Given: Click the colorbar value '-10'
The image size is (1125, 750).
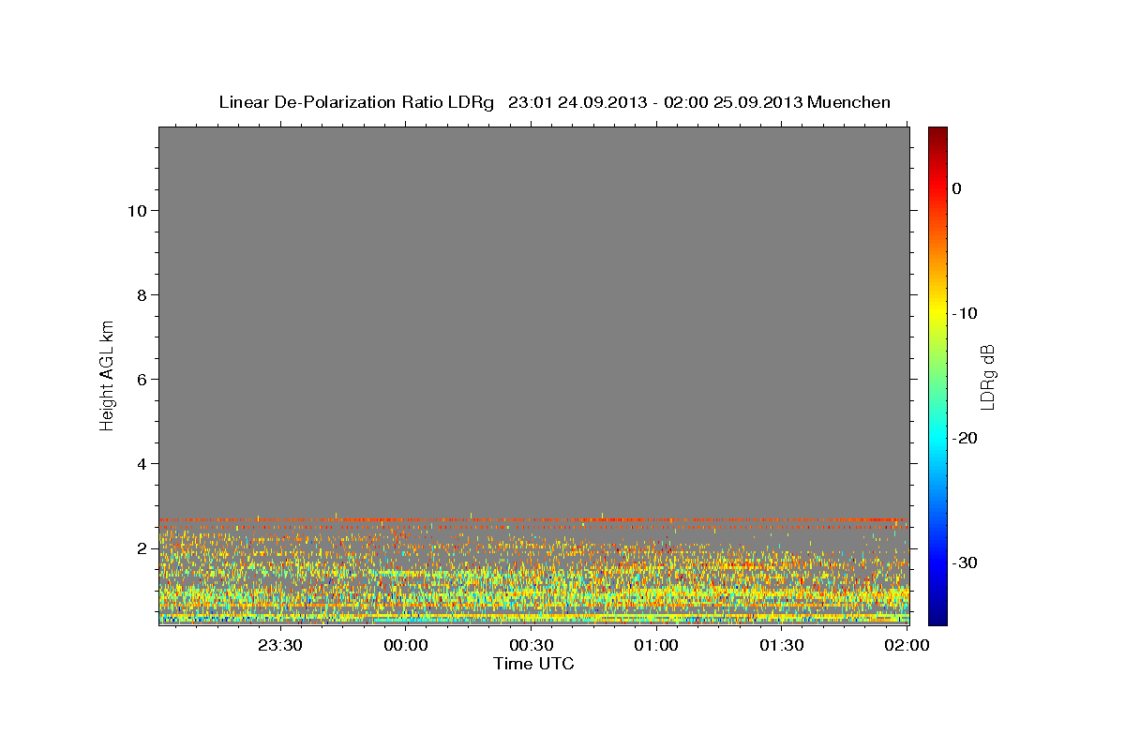Looking at the screenshot, I should pos(966,313).
